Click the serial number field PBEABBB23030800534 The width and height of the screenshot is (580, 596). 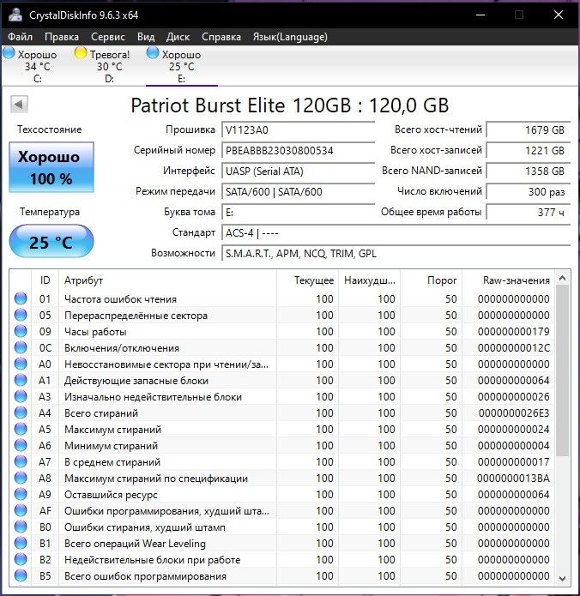(x=299, y=151)
